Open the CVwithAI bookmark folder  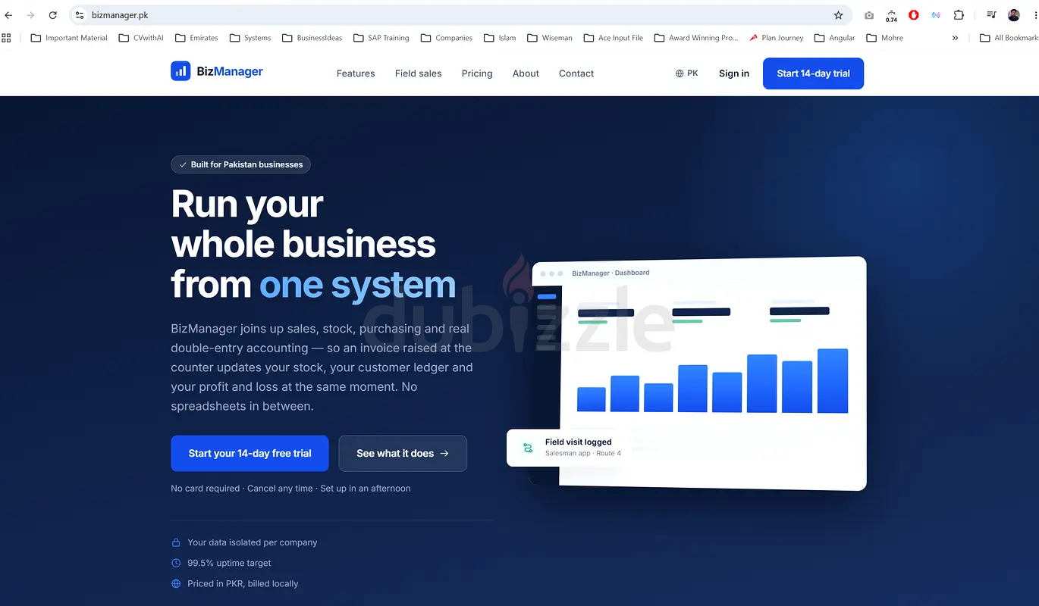pos(141,38)
